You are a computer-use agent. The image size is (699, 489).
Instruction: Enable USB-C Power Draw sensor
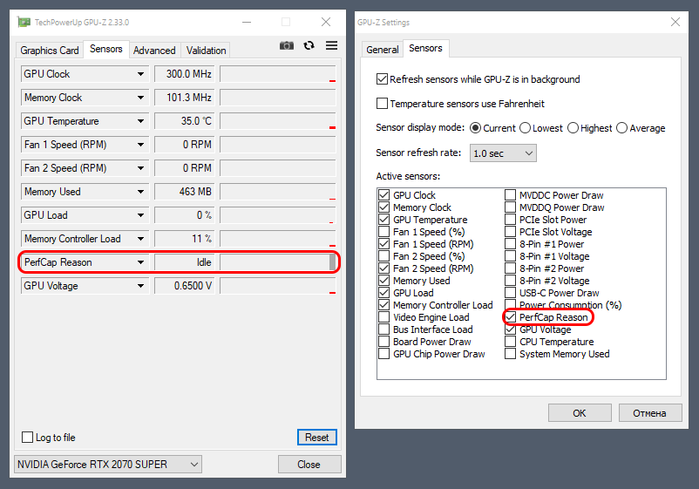(x=511, y=293)
